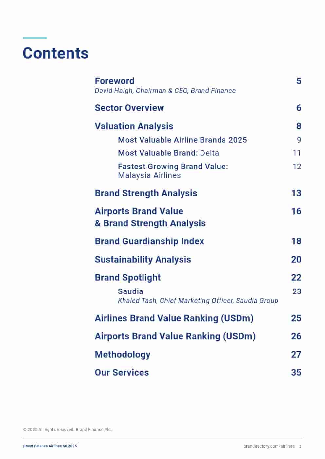This screenshot has width=325, height=459.
Task: Go to Brand Guardianship Index
Action: (x=149, y=241)
